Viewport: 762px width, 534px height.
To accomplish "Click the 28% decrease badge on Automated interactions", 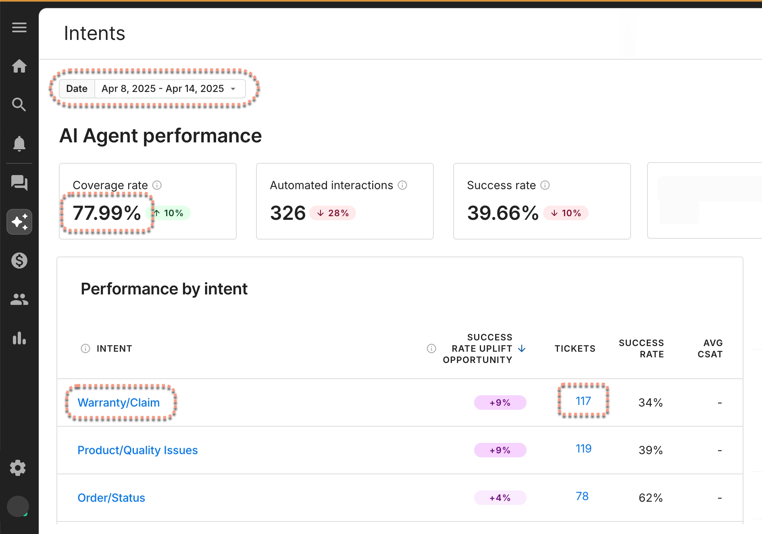I will pos(333,213).
